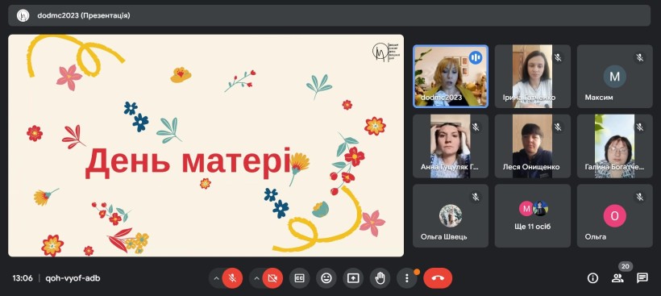The image size is (661, 296).
Task: Click the Ще 11 осіб tile
Action: click(x=533, y=215)
